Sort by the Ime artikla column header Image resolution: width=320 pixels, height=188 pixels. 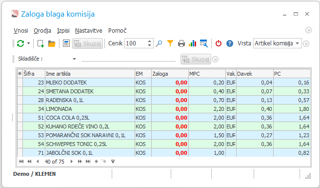(90, 74)
